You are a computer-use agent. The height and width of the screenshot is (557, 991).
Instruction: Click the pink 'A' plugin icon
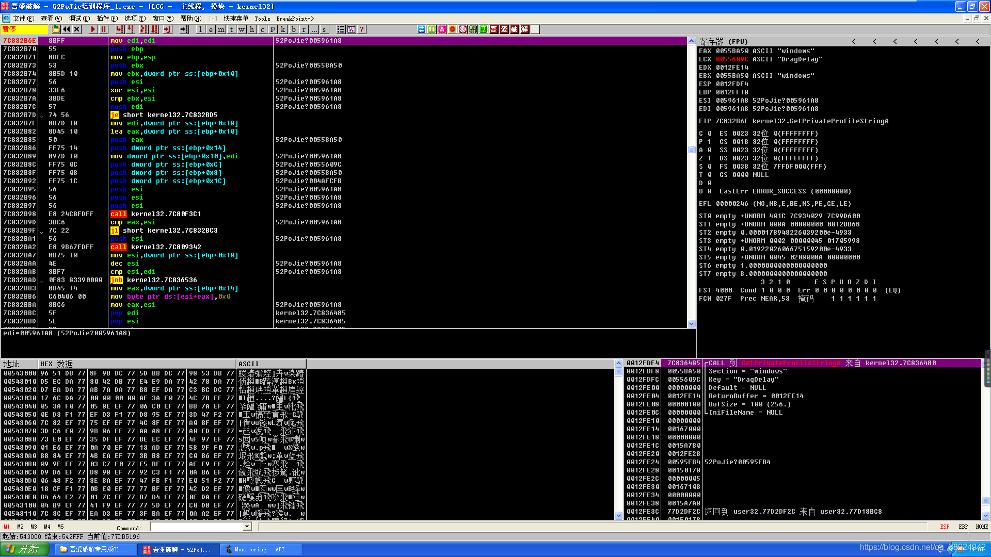(x=442, y=29)
